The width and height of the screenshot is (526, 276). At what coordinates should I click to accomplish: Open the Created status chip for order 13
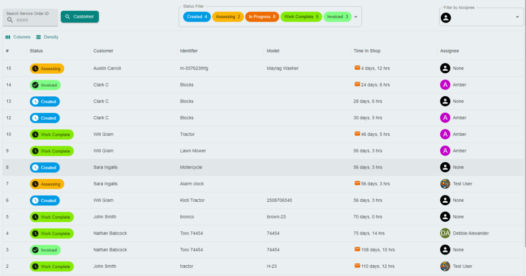[45, 101]
